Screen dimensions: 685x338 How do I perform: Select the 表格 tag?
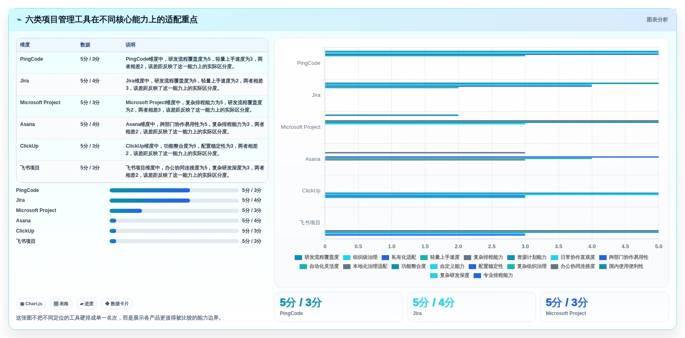click(x=61, y=304)
